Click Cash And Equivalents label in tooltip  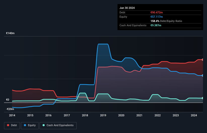click(133, 25)
